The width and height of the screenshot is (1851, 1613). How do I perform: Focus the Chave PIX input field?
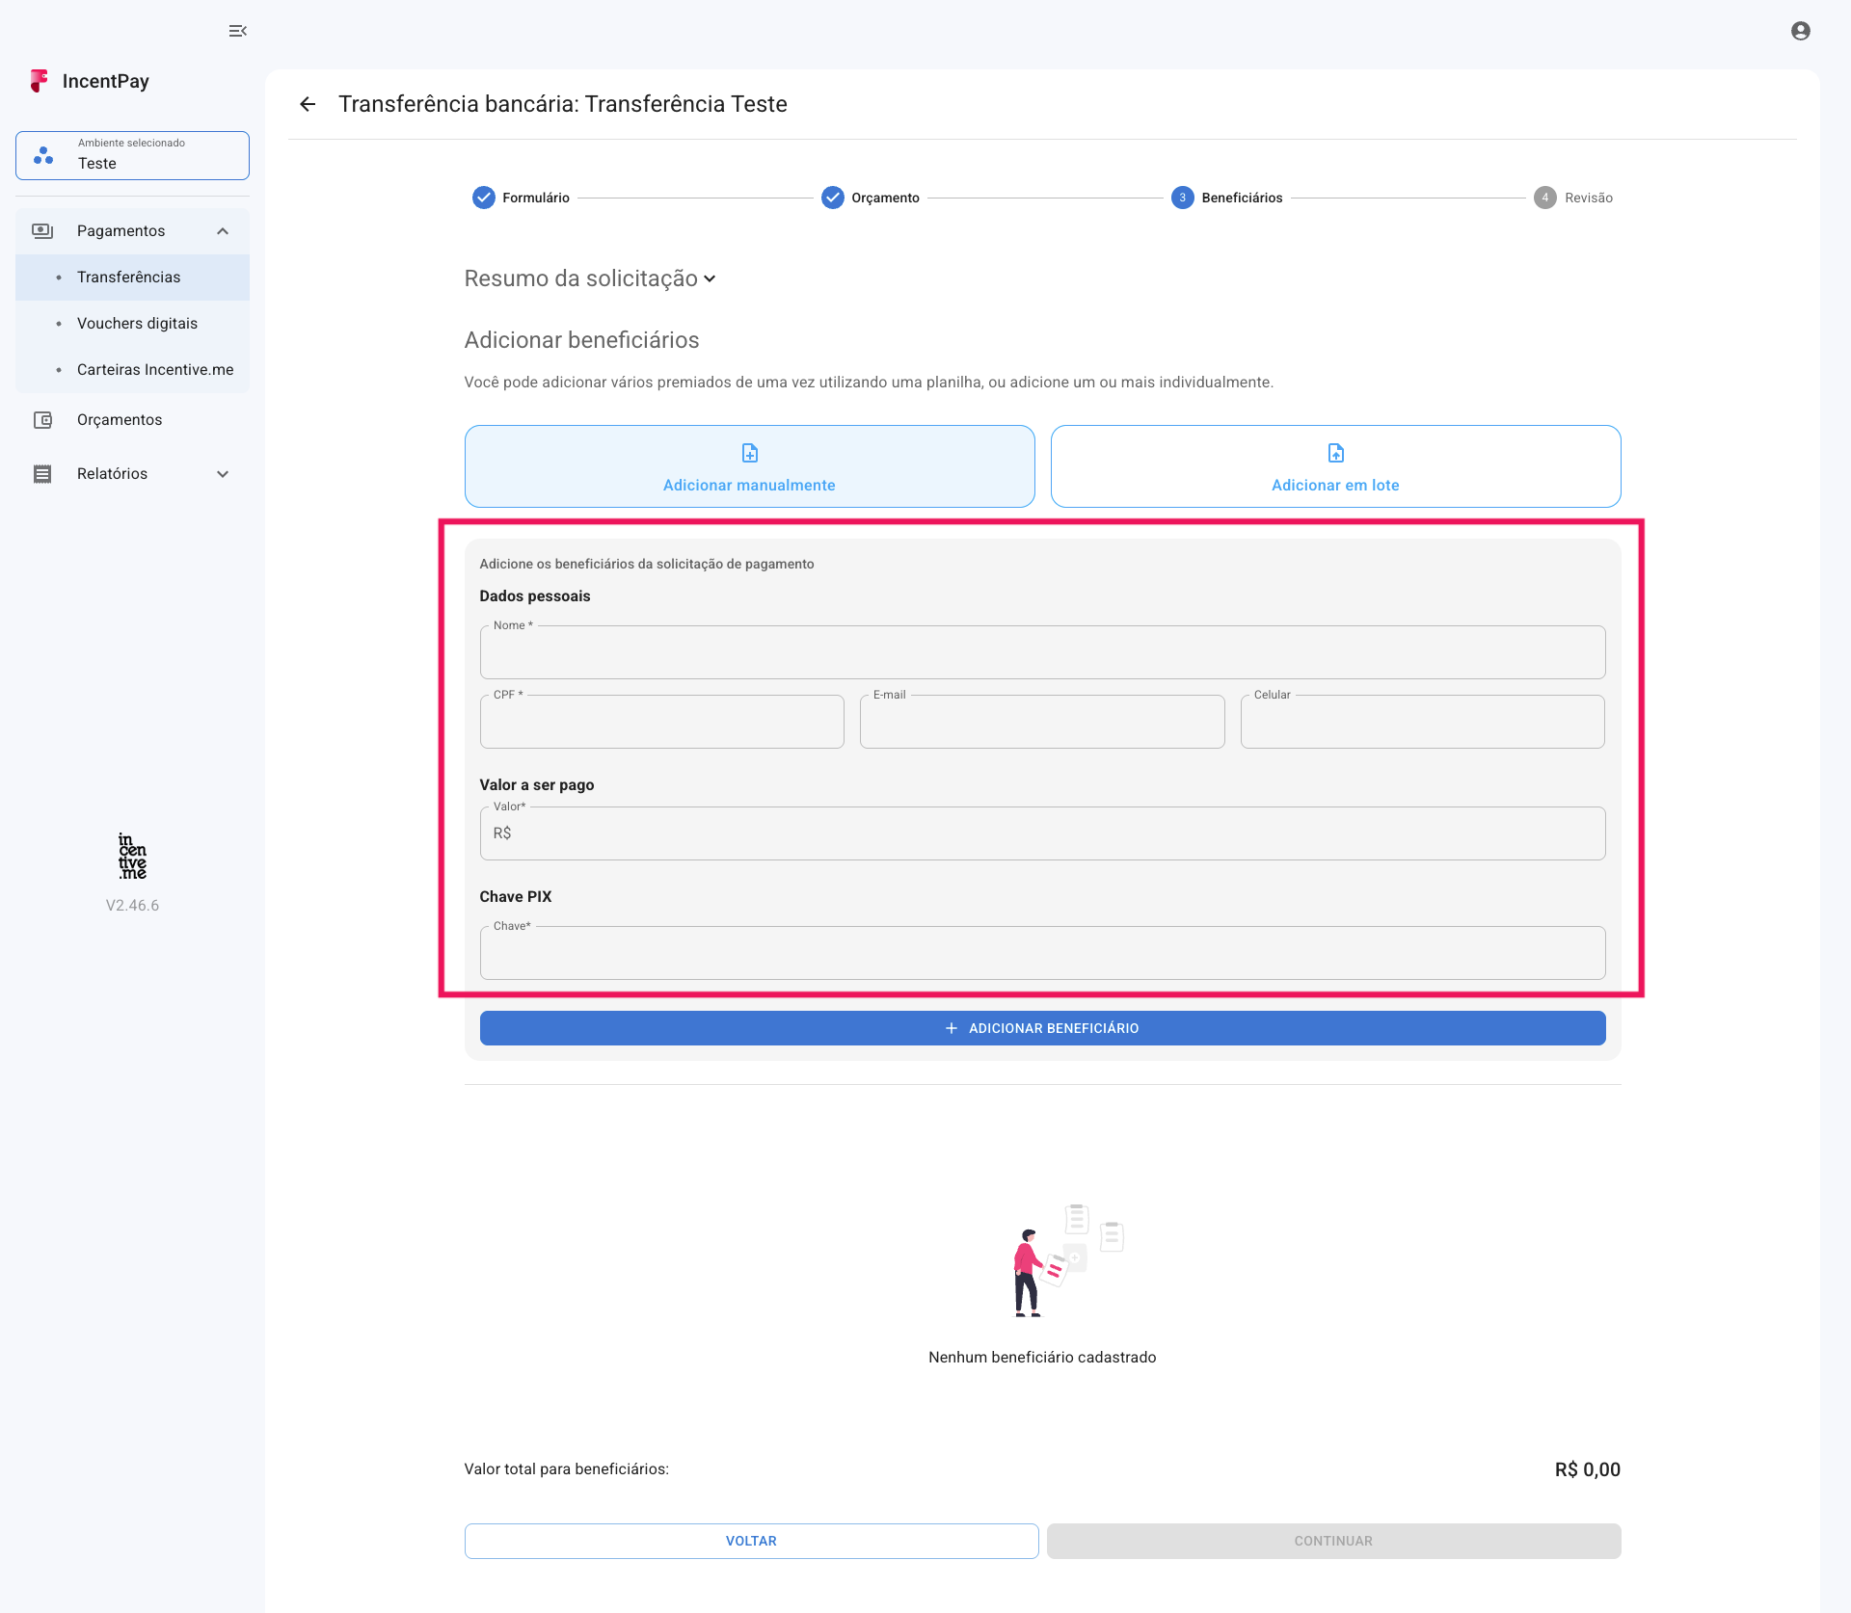1042,953
